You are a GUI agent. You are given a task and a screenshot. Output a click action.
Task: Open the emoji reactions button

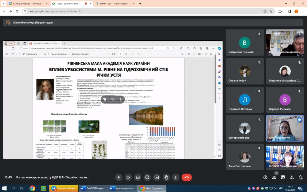[x=147, y=177]
